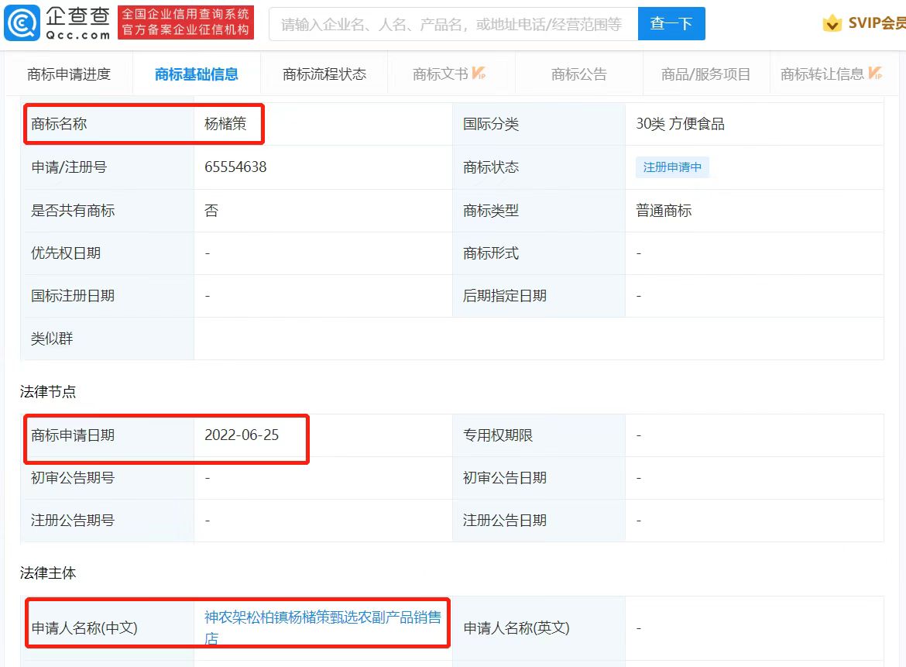
Task: Open the 商标申请进度 tab
Action: point(69,74)
